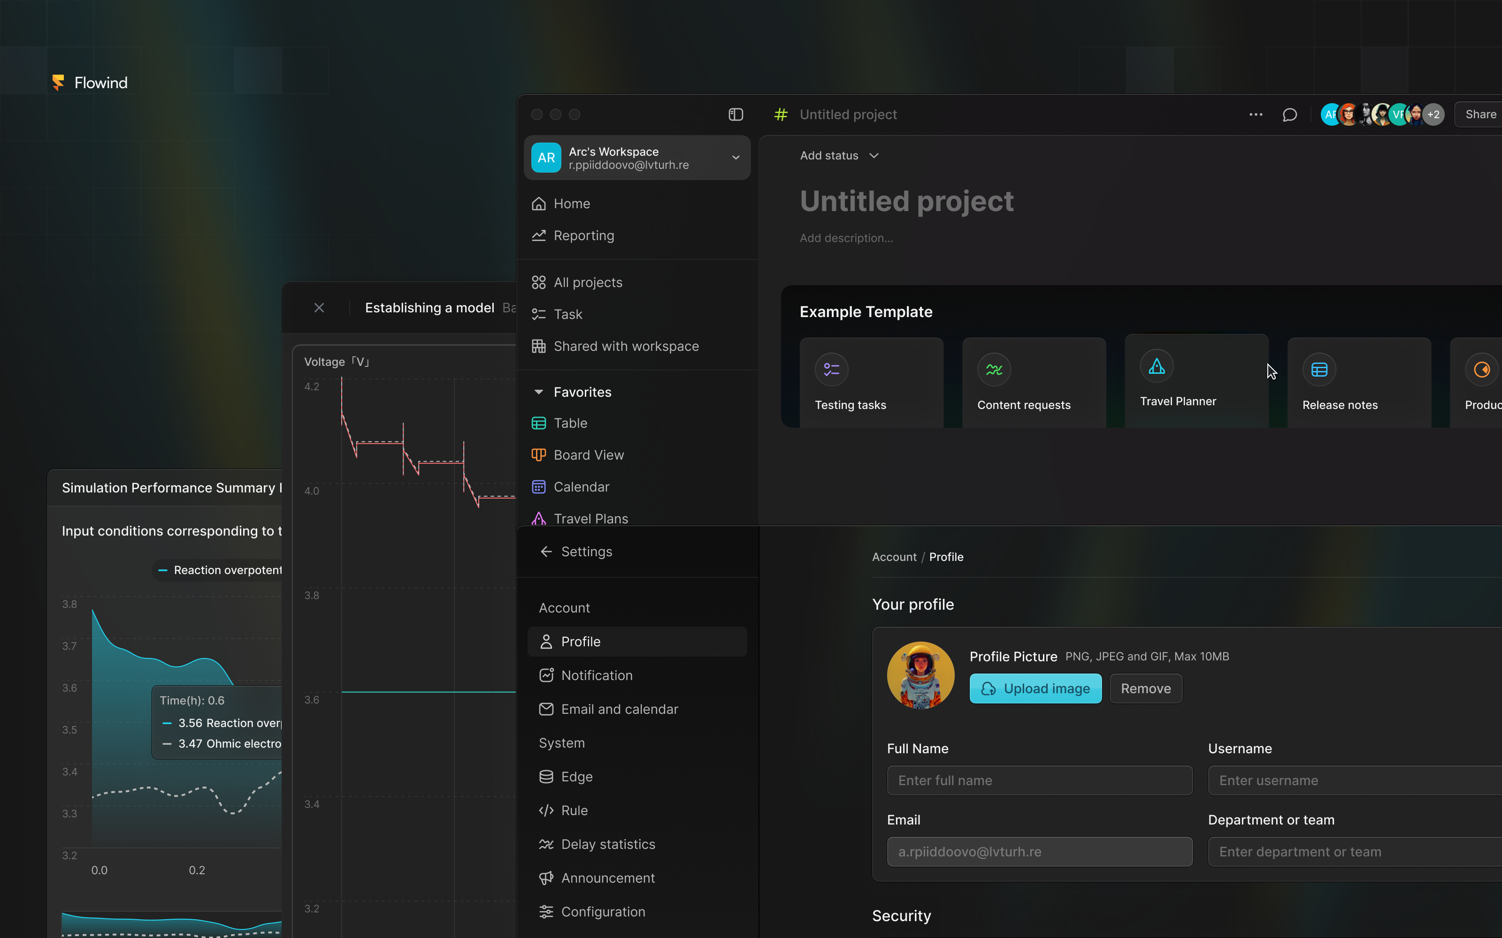Click the Content requests wave icon

point(994,370)
